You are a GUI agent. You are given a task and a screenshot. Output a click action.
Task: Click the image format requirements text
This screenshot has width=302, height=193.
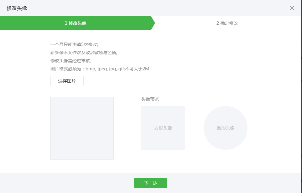click(100, 69)
